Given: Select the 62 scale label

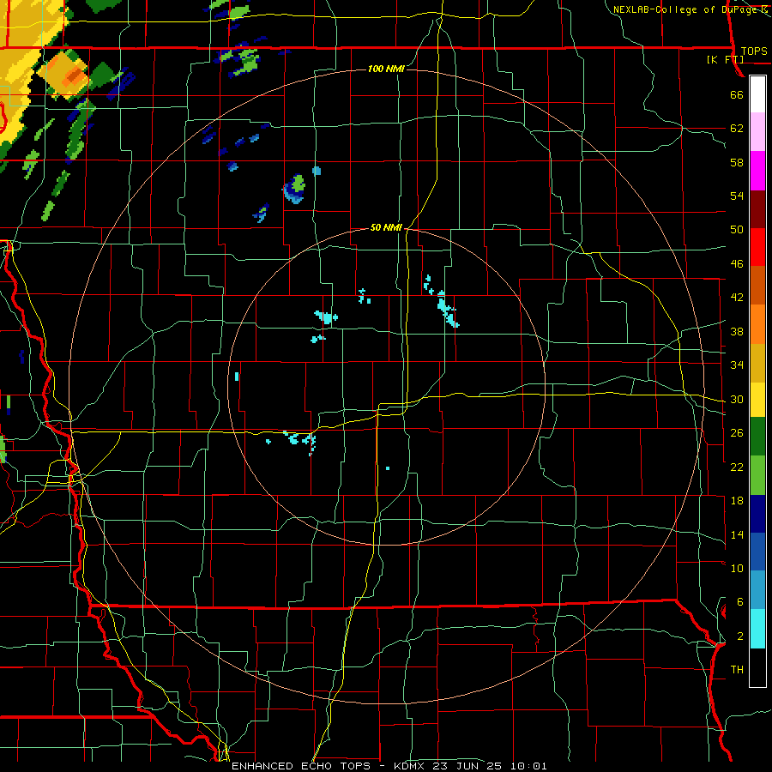Looking at the screenshot, I should [x=737, y=129].
